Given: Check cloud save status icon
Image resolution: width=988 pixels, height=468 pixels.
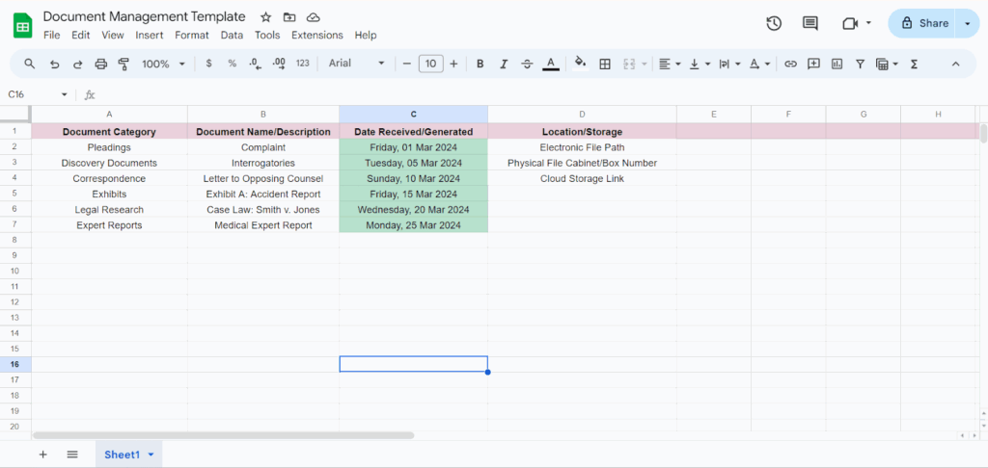Looking at the screenshot, I should point(313,17).
